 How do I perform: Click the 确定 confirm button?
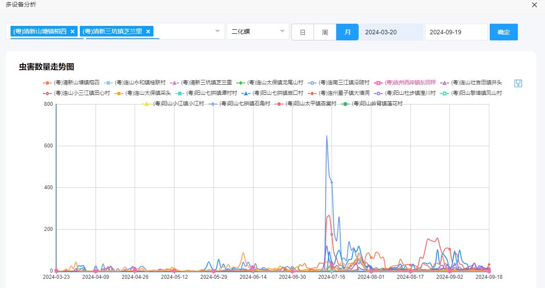coord(503,32)
